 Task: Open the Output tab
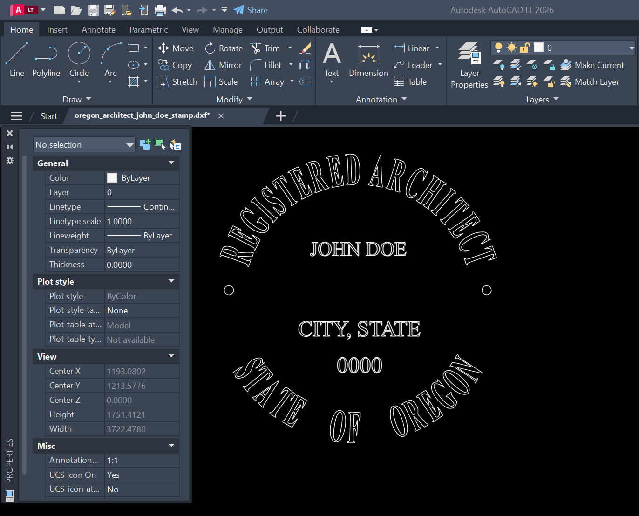270,29
